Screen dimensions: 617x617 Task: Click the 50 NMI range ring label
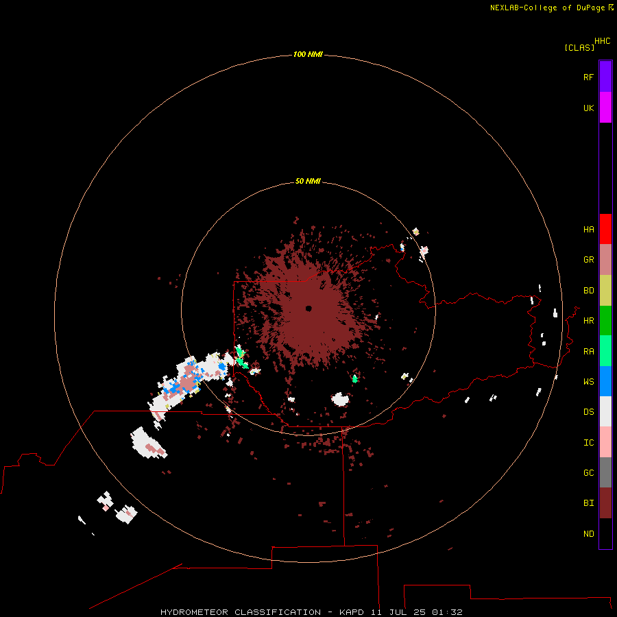(x=308, y=181)
